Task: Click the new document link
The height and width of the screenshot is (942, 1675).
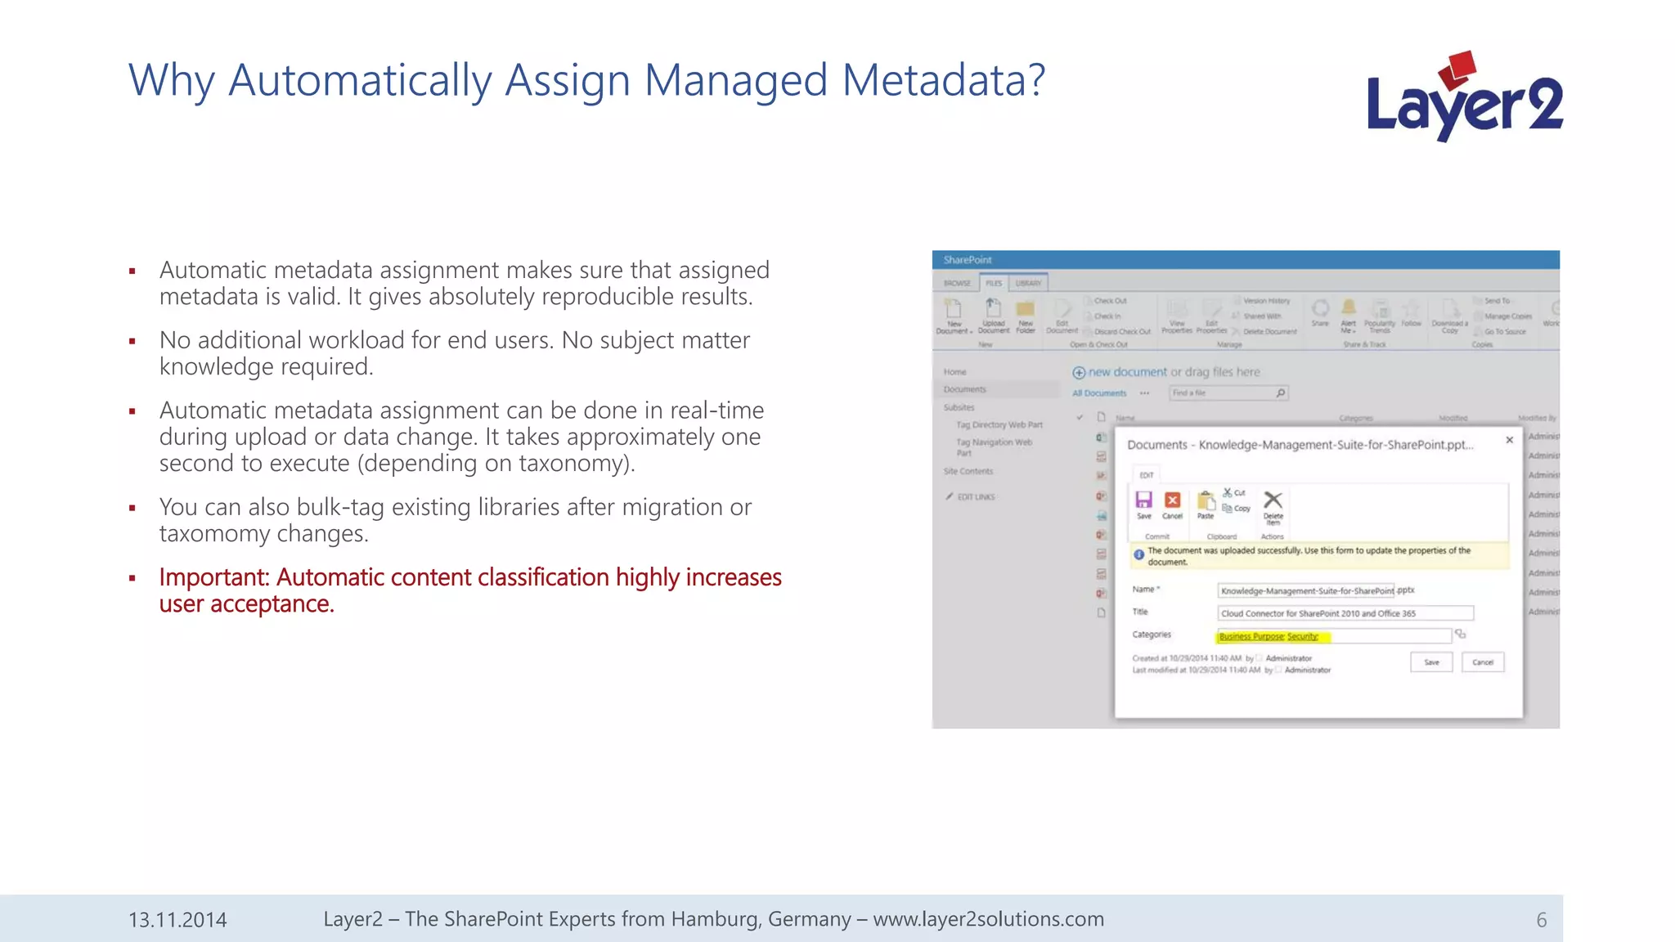Action: tap(1126, 372)
